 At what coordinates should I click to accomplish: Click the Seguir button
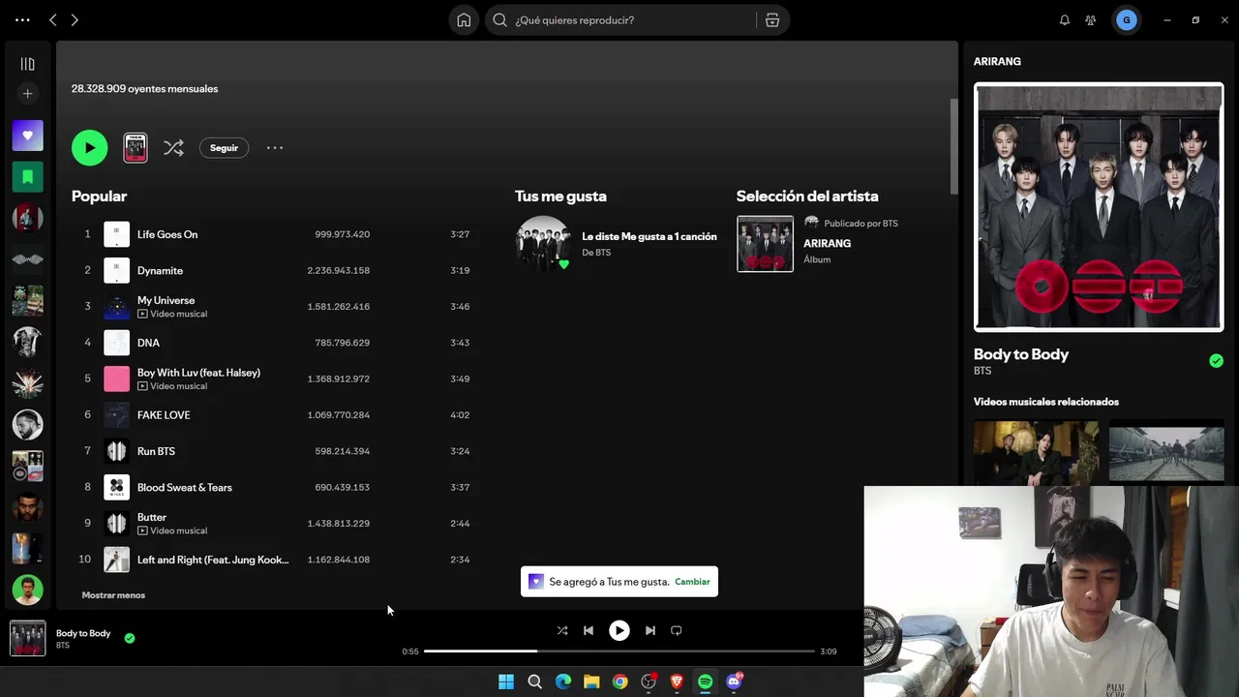(224, 148)
